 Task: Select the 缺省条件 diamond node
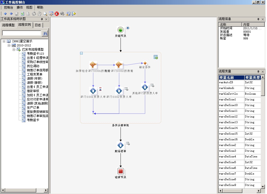[x=145, y=63]
